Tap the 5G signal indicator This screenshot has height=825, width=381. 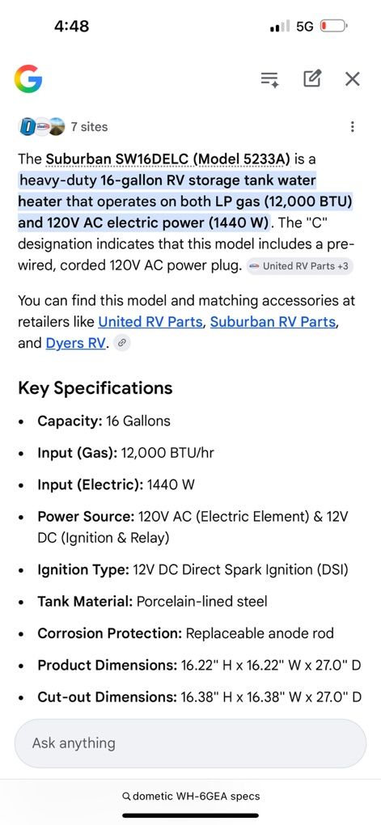pos(305,26)
